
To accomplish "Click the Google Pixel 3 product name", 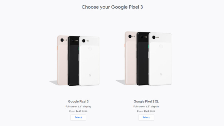I will click(78, 101).
